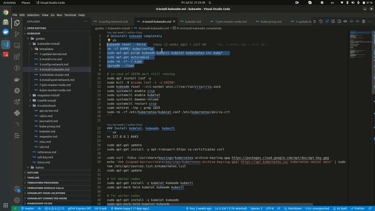This screenshot has width=375, height=211.
Task: Expand the mayastor-install folder
Action: tap(57, 95)
